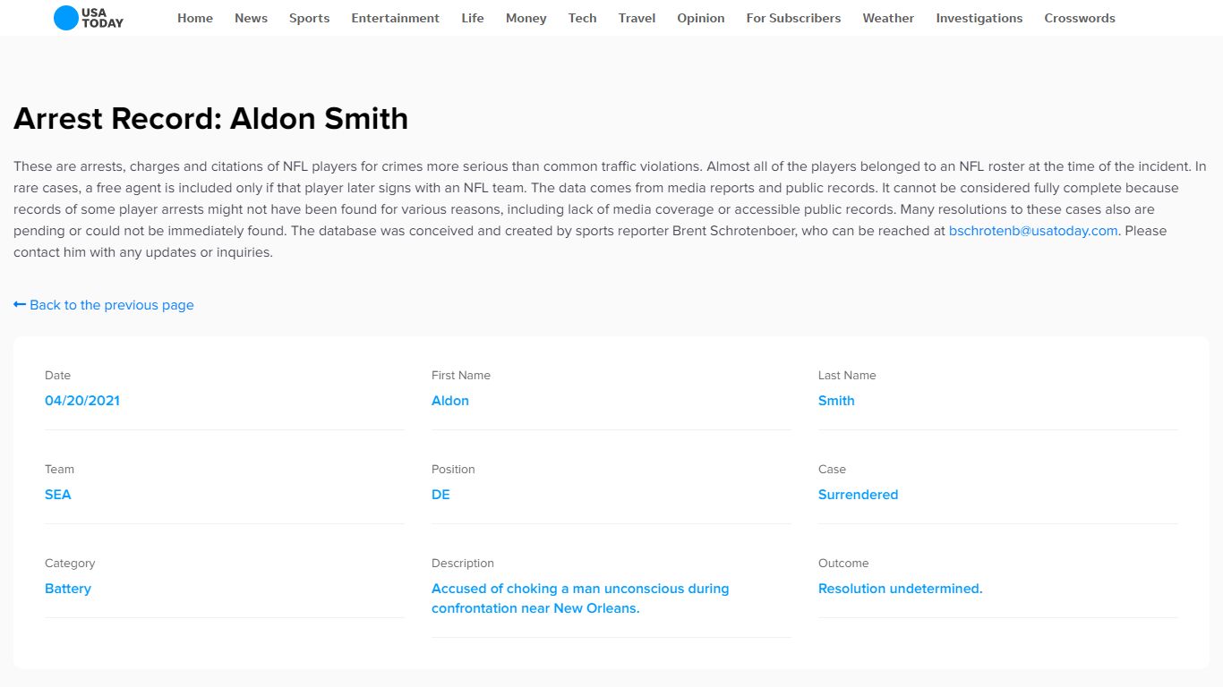Click the choking accusation description text
Image resolution: width=1223 pixels, height=687 pixels.
point(580,598)
